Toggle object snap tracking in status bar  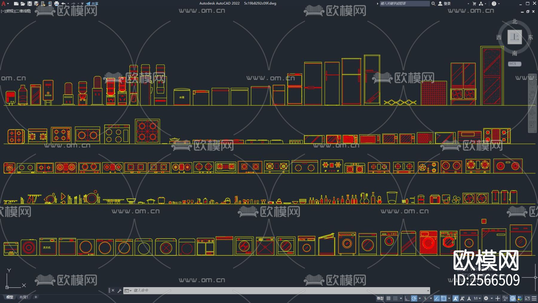[437, 298]
